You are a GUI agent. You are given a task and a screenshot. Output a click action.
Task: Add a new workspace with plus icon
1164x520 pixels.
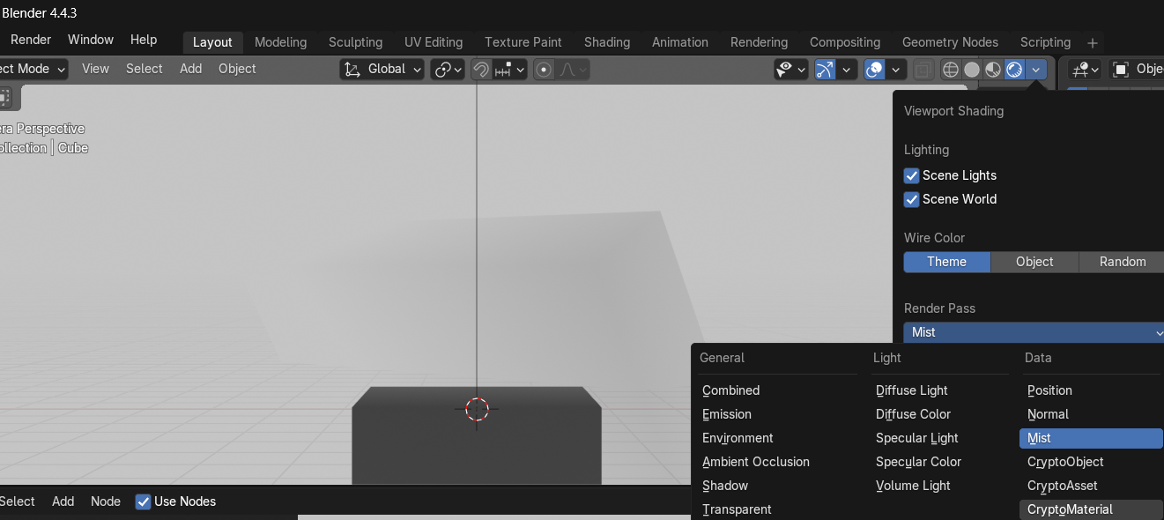pos(1093,42)
